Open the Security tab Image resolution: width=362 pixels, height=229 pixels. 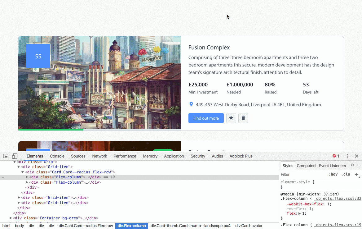point(198,156)
